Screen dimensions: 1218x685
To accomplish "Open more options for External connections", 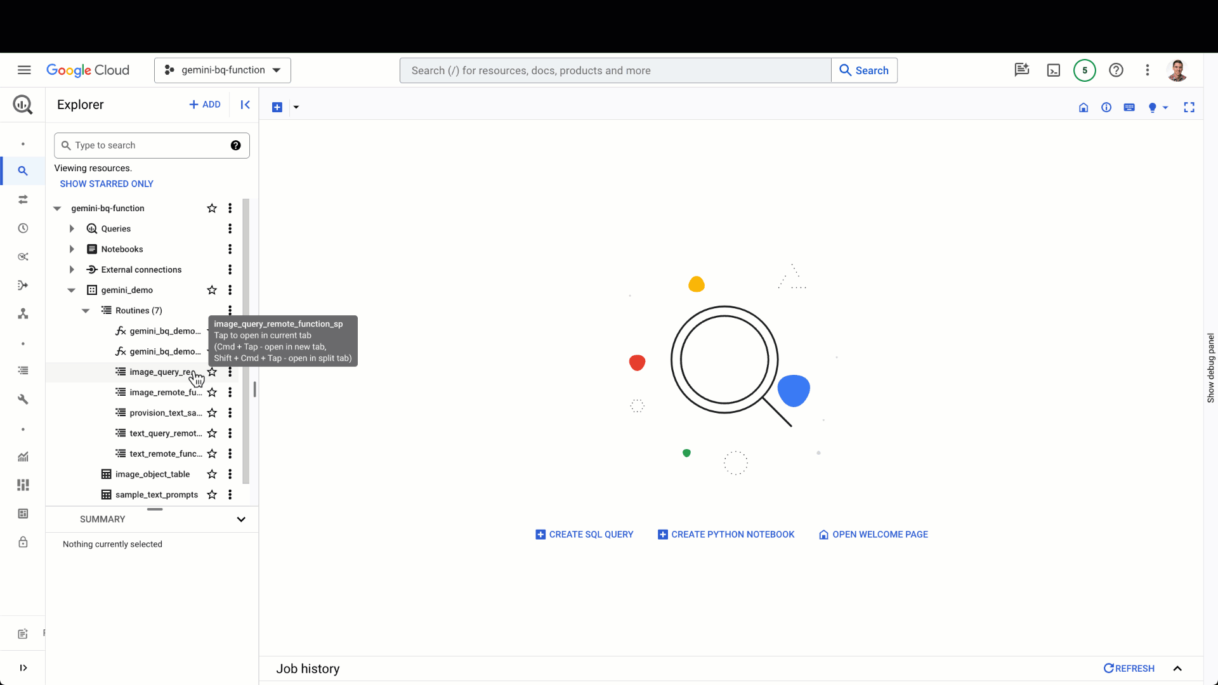I will pos(230,270).
